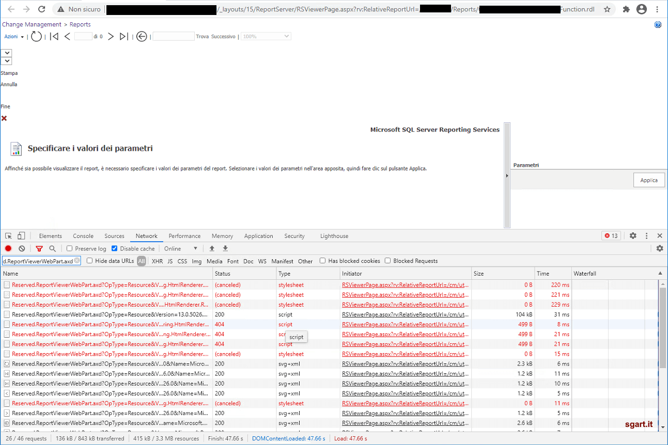668x445 pixels.
Task: Open the first small dropdown below toolbar
Action: [6, 53]
